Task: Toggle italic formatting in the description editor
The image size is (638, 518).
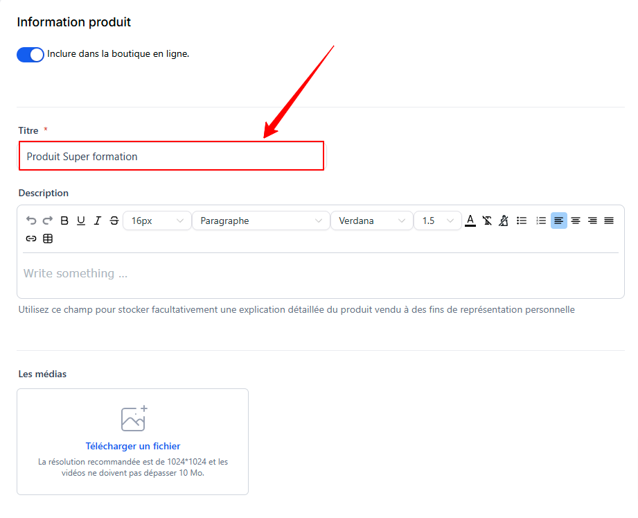Action: [x=98, y=221]
